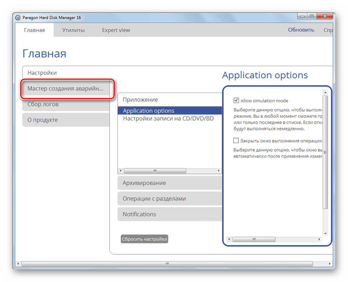Switch to the Утилиты tab
This screenshot has height=282, width=348.
click(x=73, y=30)
